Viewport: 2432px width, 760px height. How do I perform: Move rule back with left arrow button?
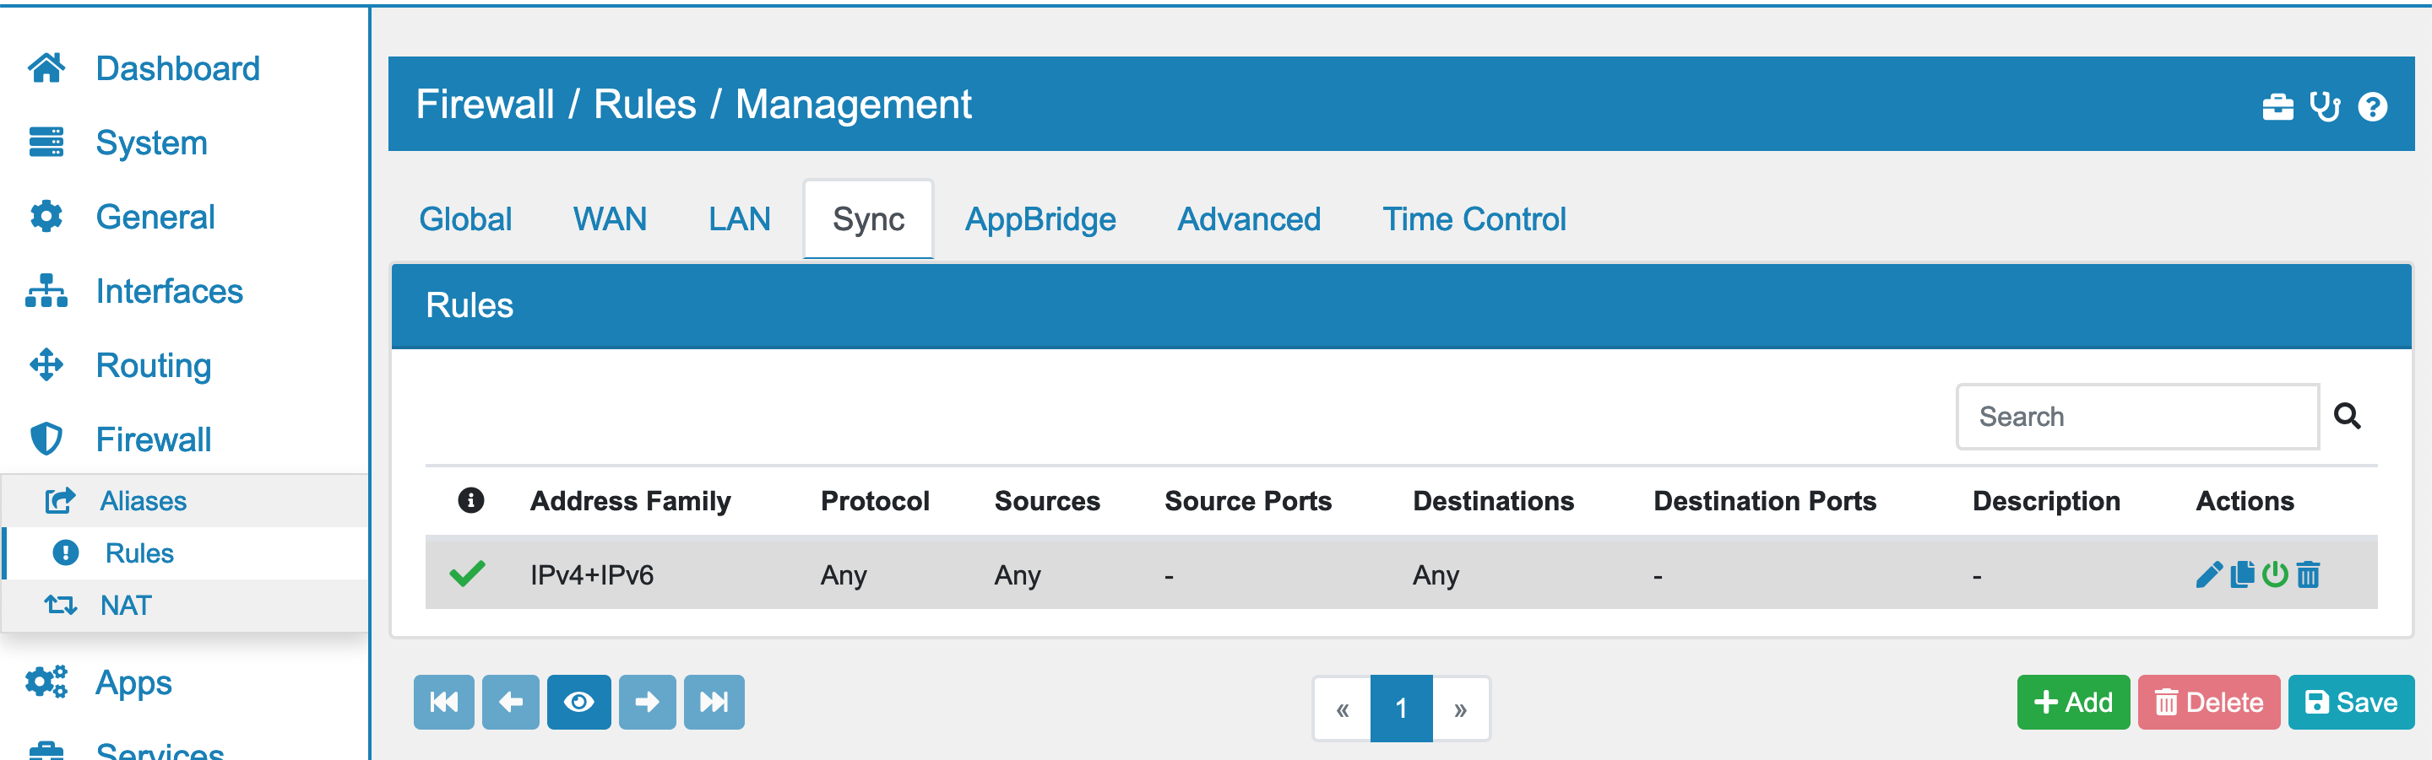click(x=511, y=703)
